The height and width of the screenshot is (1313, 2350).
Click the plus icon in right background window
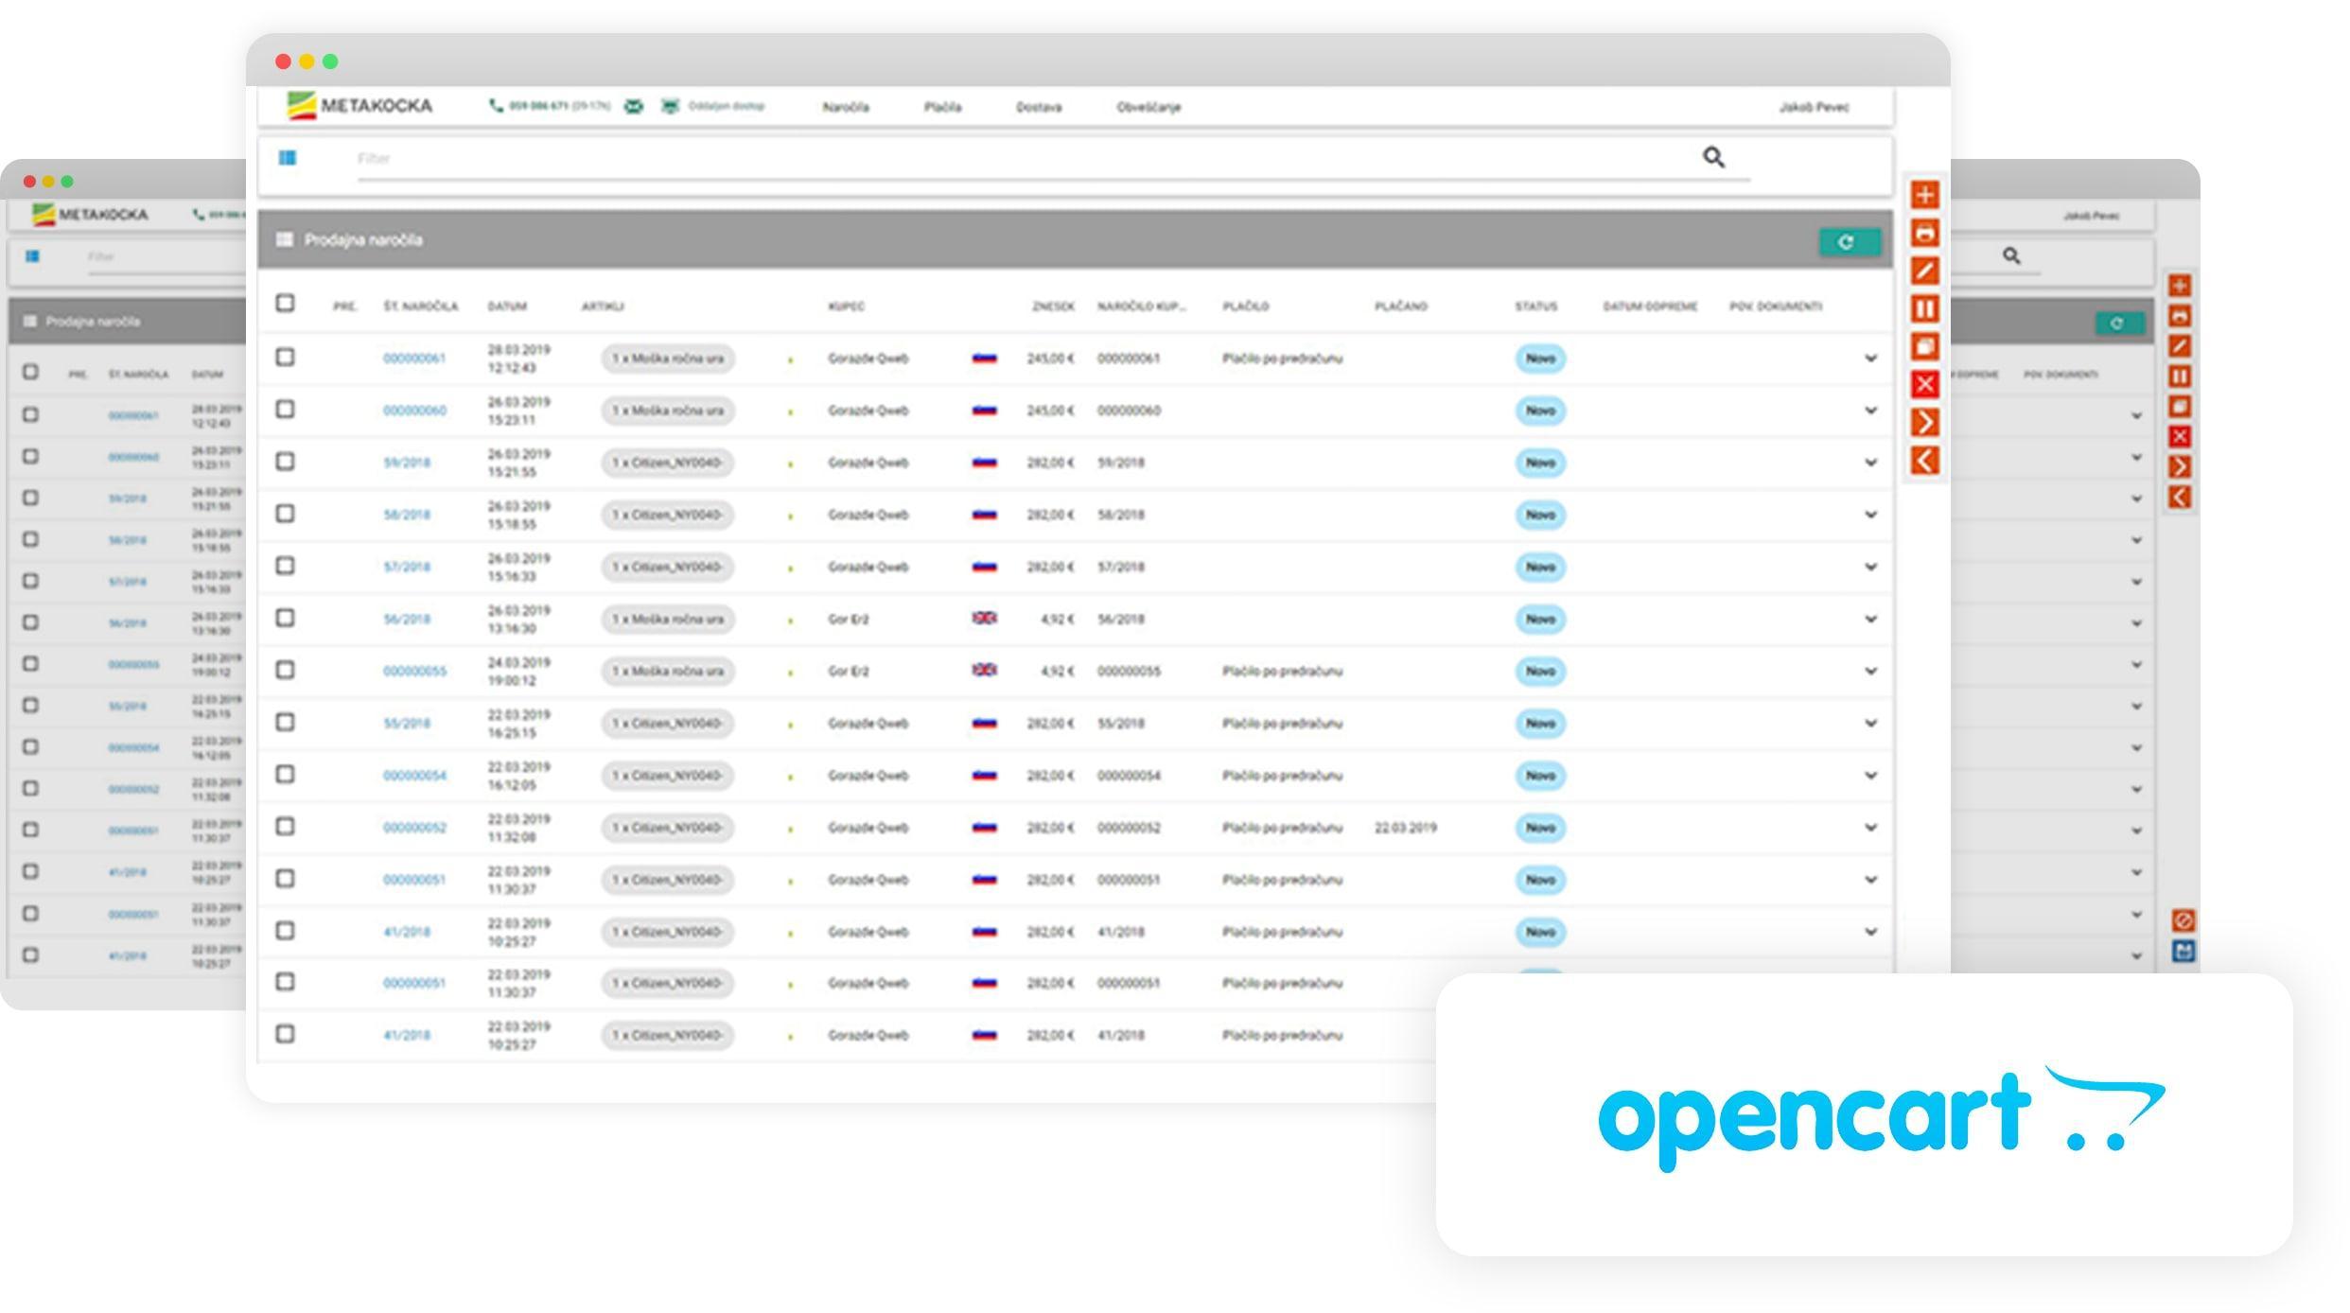(2180, 286)
